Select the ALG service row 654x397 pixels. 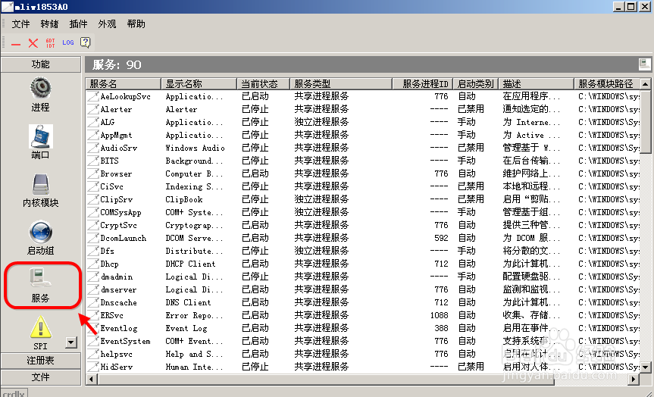coord(362,122)
